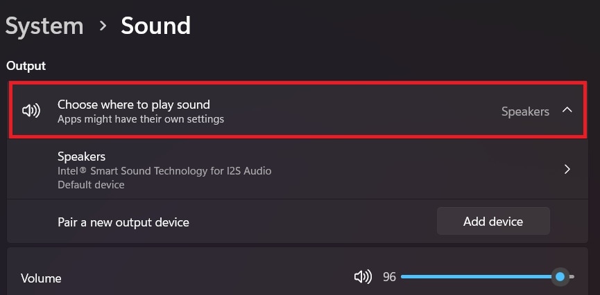The image size is (600, 295).
Task: Click the volume slider thumb
Action: click(560, 277)
